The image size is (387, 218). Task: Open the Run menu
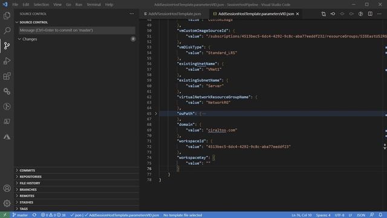click(x=79, y=4)
